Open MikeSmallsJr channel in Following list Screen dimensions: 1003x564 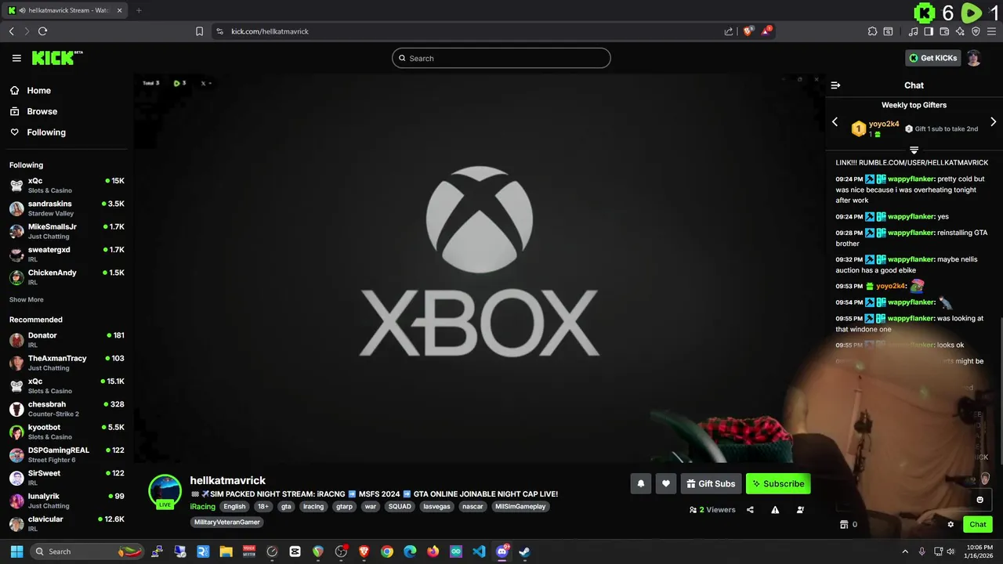tap(67, 231)
